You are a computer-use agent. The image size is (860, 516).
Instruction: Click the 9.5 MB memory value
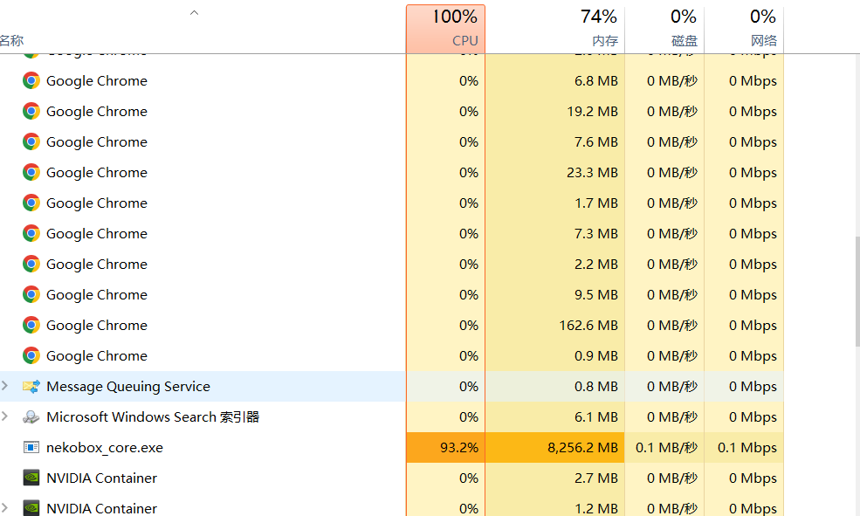pos(596,294)
